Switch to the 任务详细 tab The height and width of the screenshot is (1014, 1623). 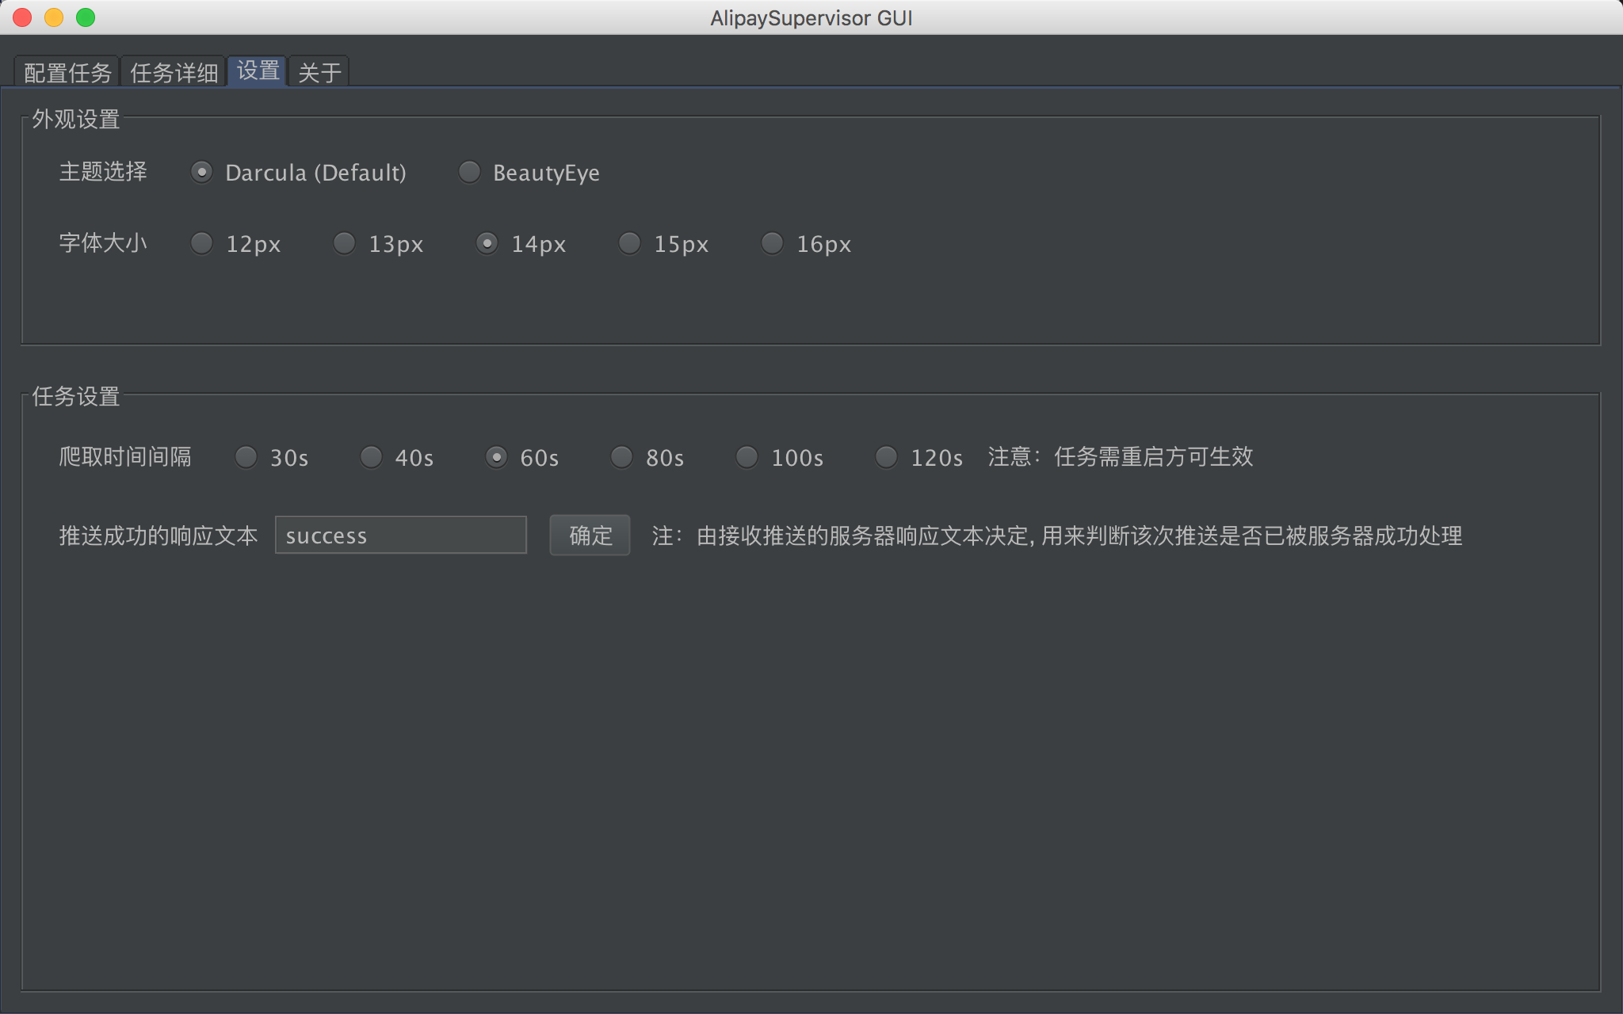click(x=174, y=73)
